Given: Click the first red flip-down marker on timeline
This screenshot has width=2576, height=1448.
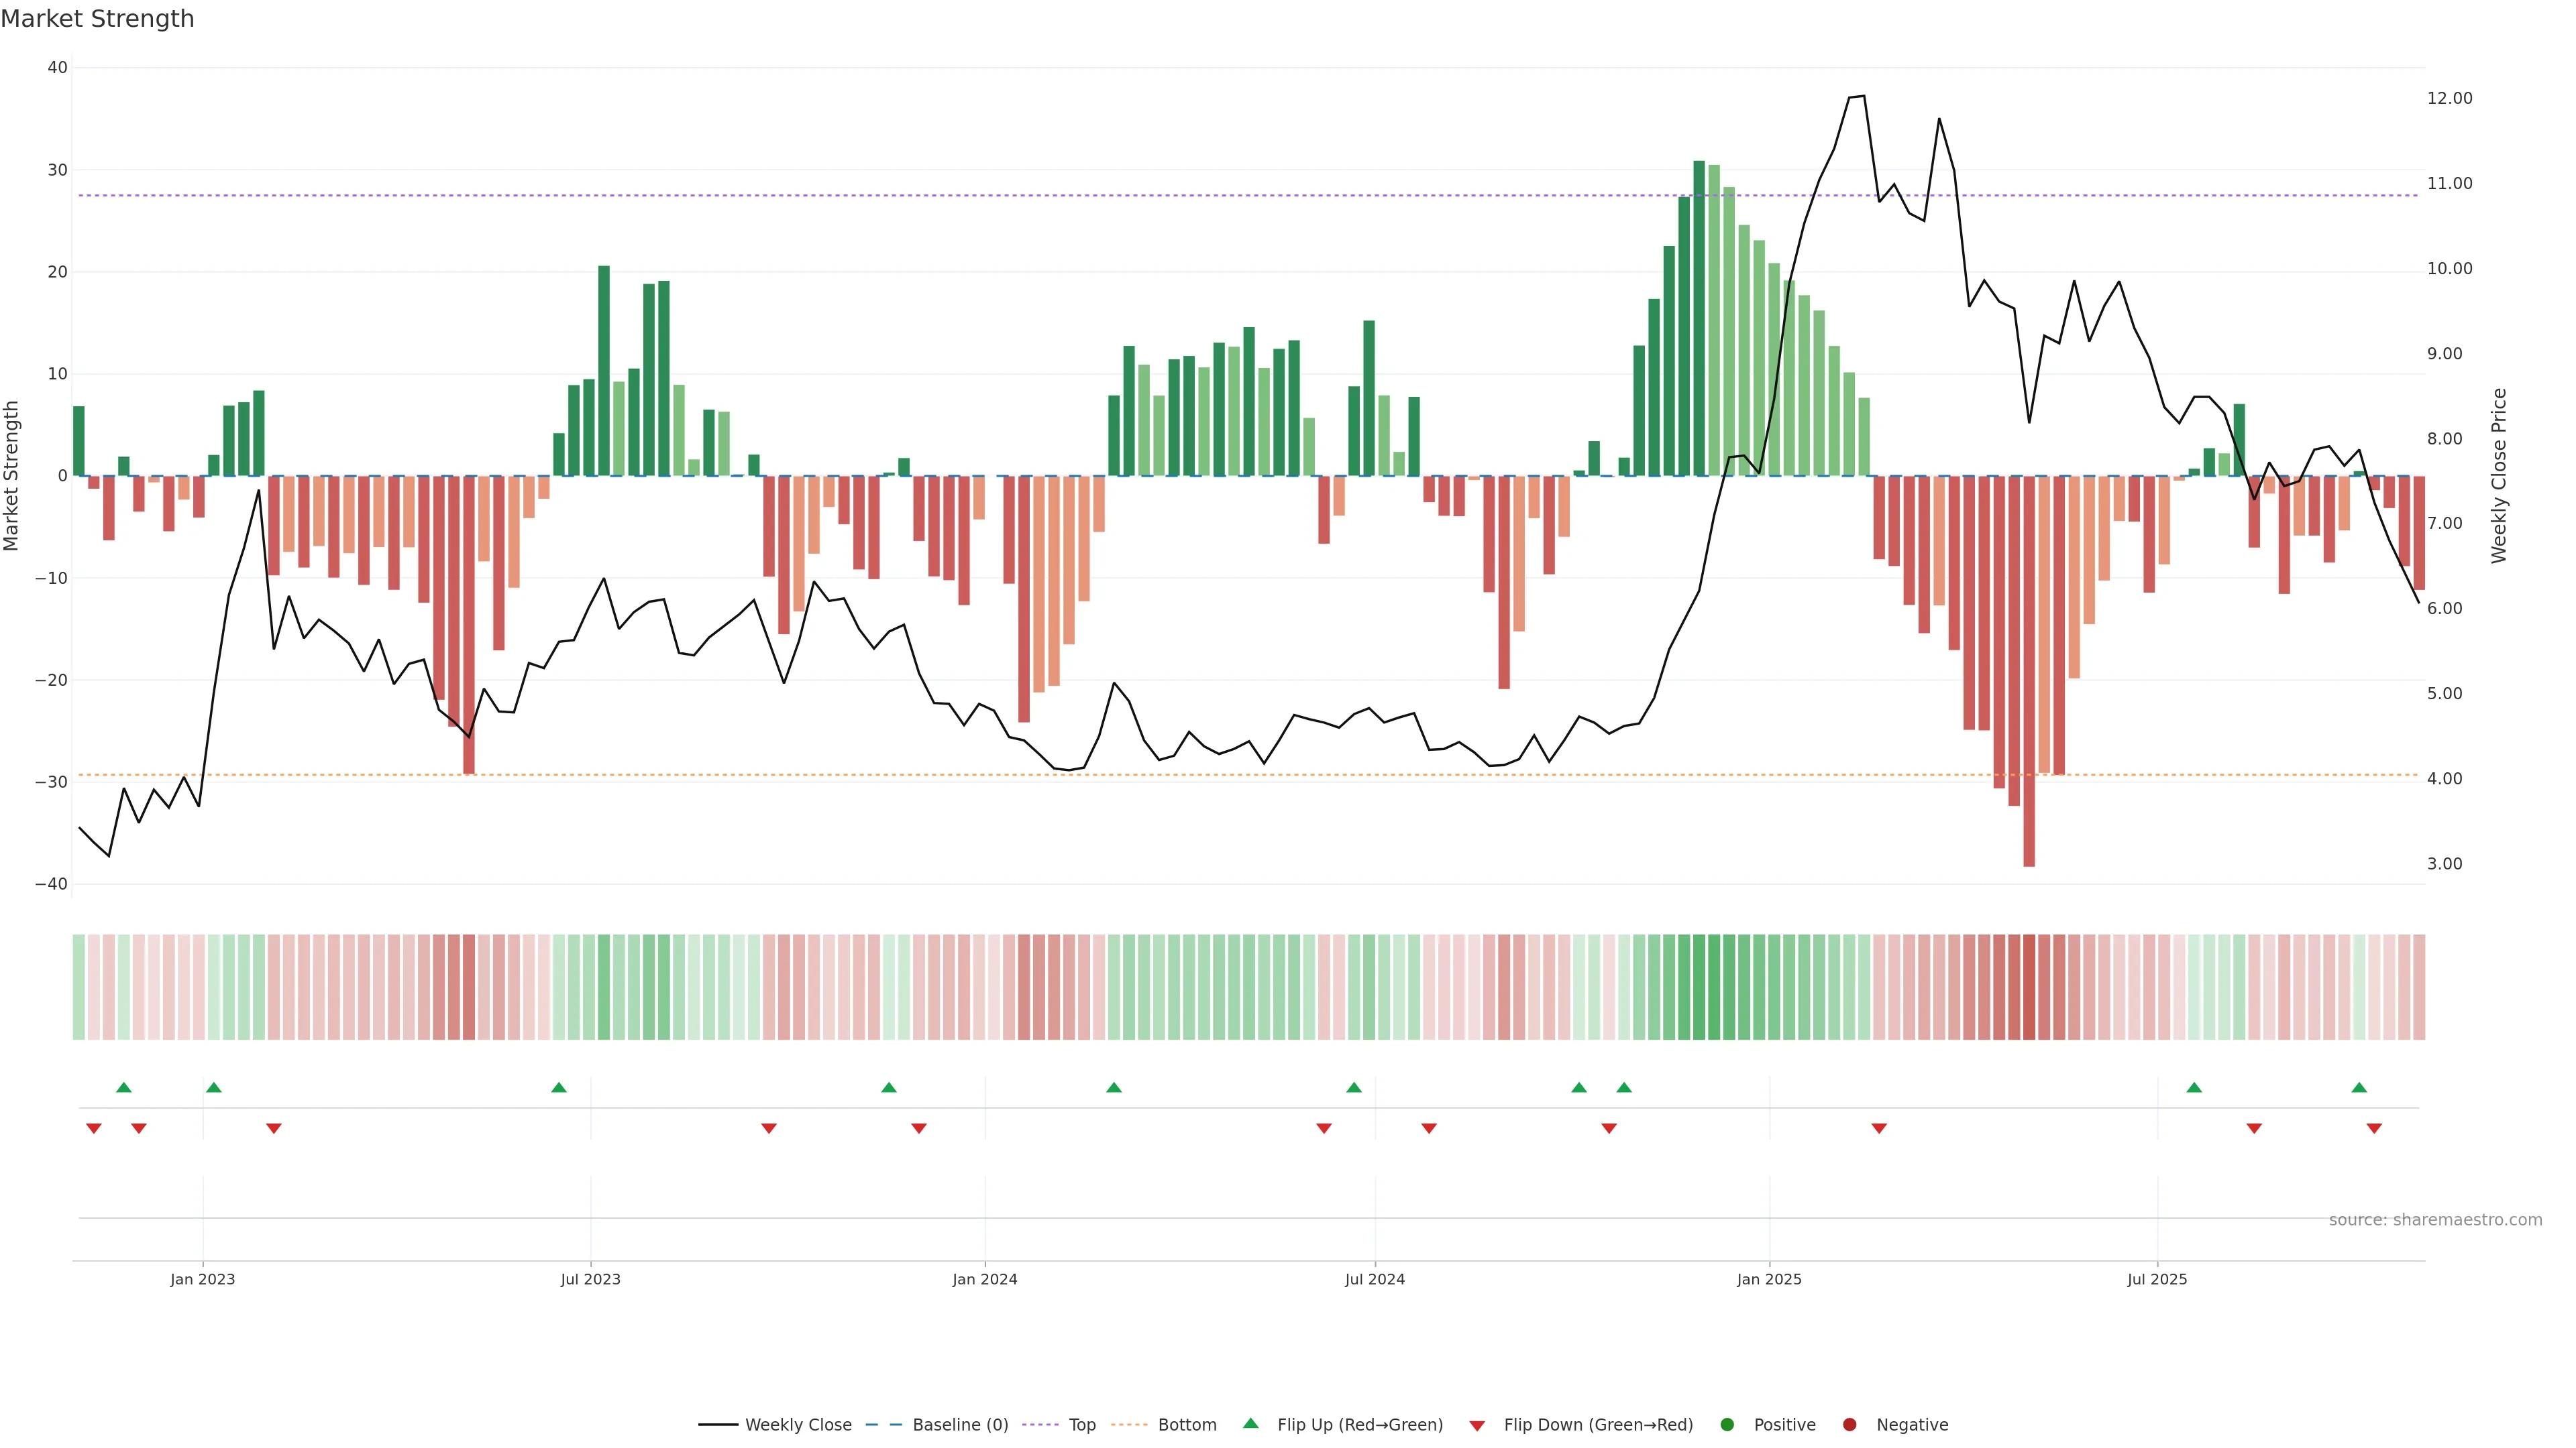Looking at the screenshot, I should pyautogui.click(x=94, y=1128).
